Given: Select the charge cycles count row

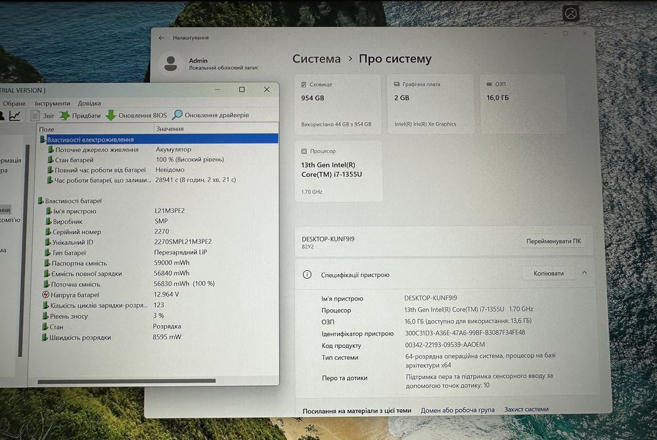Looking at the screenshot, I should pyautogui.click(x=158, y=305).
